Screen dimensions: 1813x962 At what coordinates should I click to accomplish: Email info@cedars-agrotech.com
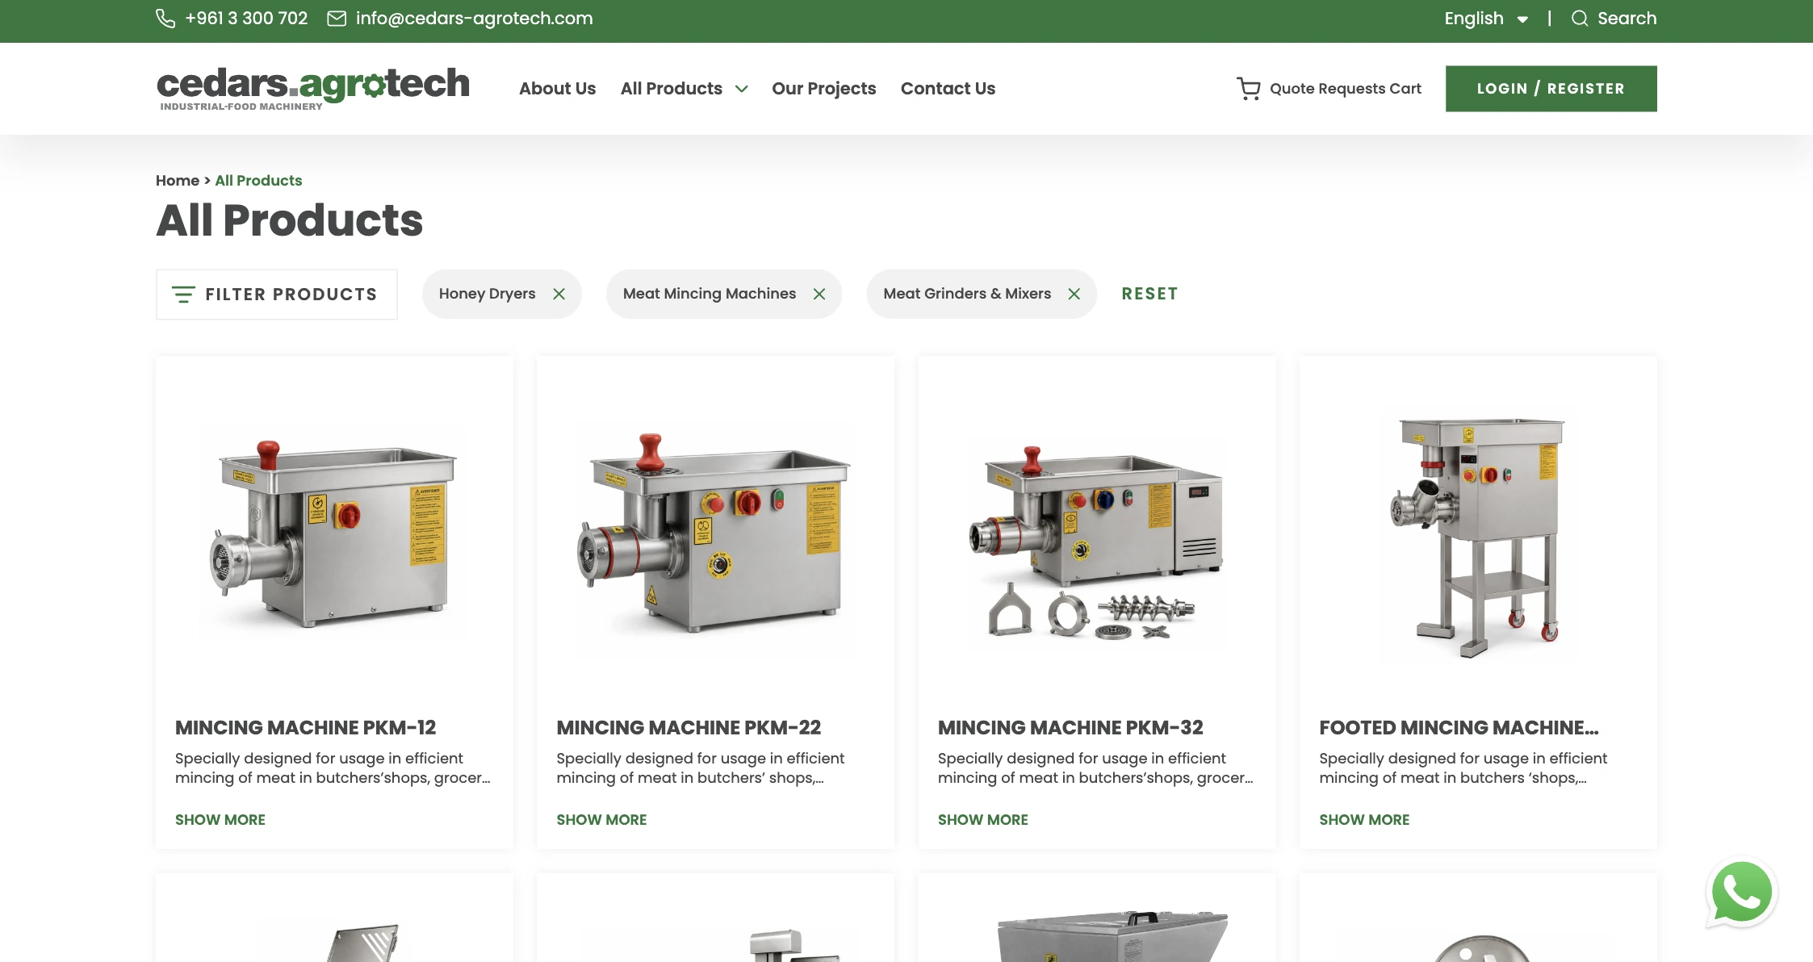pyautogui.click(x=475, y=19)
